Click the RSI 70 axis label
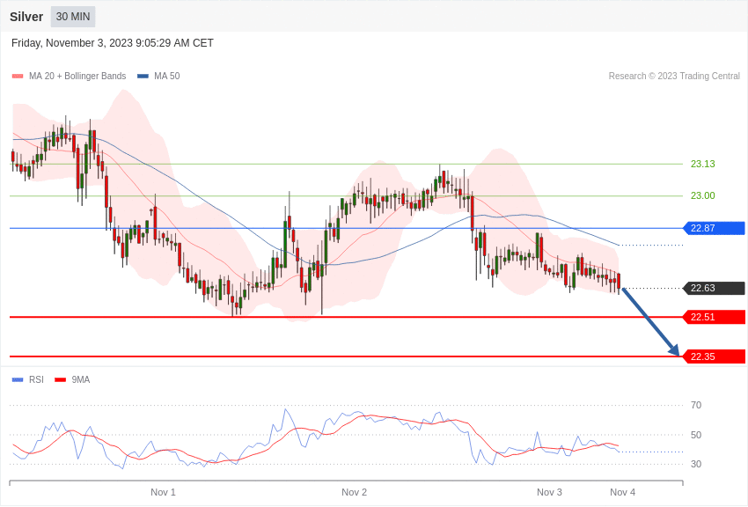The image size is (748, 507). (696, 406)
